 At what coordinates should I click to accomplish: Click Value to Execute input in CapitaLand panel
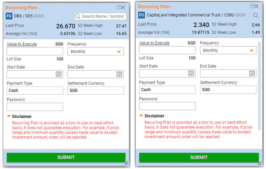[x=167, y=50]
